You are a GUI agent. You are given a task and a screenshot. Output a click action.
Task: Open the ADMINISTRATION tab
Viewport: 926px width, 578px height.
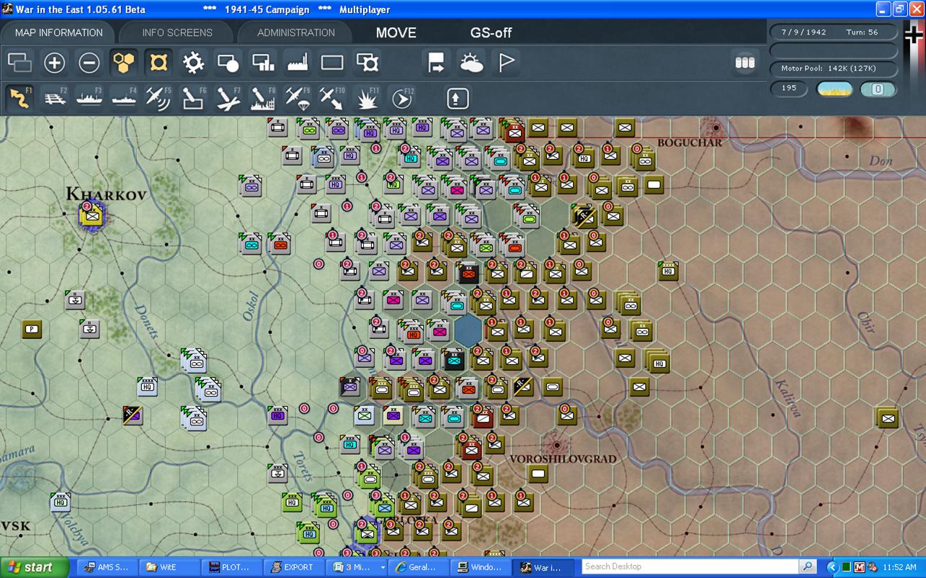(296, 32)
